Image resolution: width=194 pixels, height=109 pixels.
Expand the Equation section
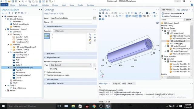click(45, 54)
